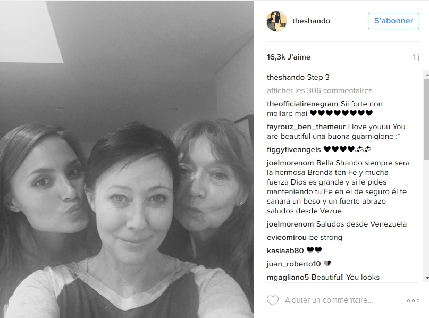Click the comments scrollbar up arrow
The width and height of the screenshot is (429, 318).
[x=427, y=74]
